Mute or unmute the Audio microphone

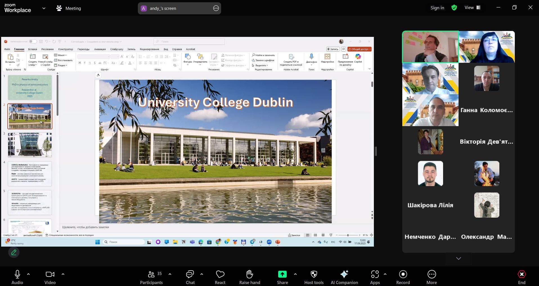click(17, 277)
